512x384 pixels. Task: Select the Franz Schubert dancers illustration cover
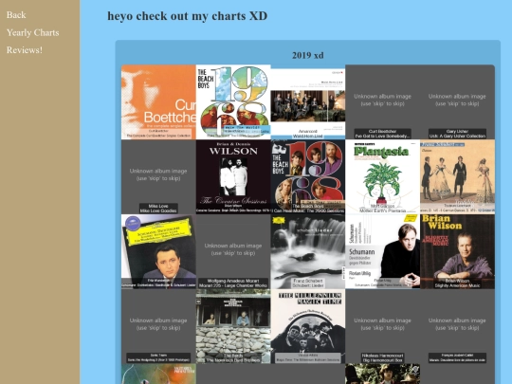point(457,177)
